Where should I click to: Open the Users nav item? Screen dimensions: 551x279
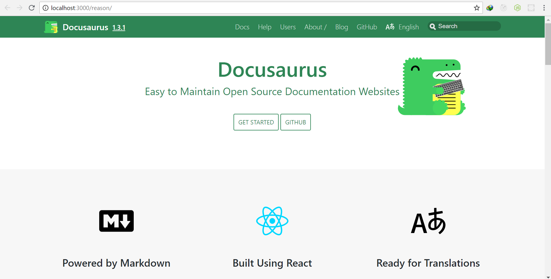click(x=288, y=27)
